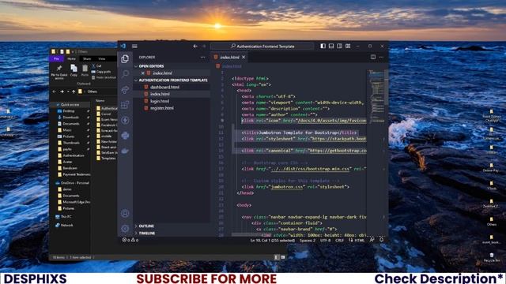Select Recycle Bin on the desktop

(492, 257)
